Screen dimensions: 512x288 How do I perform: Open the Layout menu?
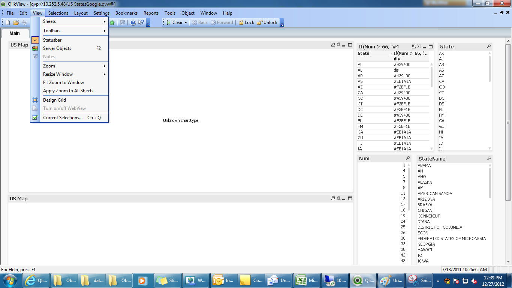[x=81, y=13]
